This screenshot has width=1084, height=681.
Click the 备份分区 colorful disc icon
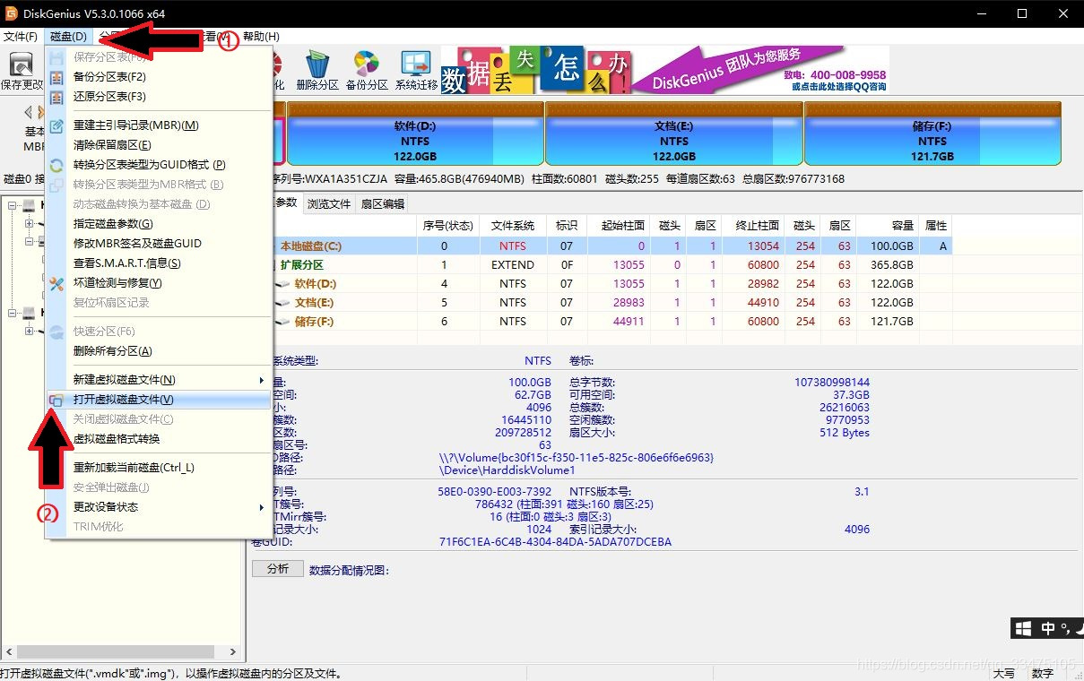pyautogui.click(x=366, y=65)
